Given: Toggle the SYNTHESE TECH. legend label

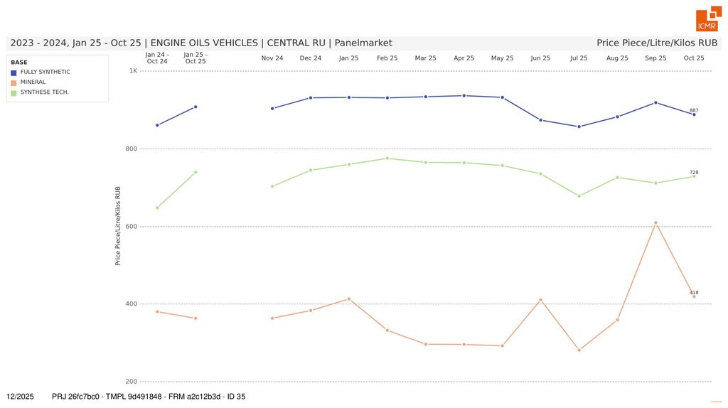Looking at the screenshot, I should 45,92.
